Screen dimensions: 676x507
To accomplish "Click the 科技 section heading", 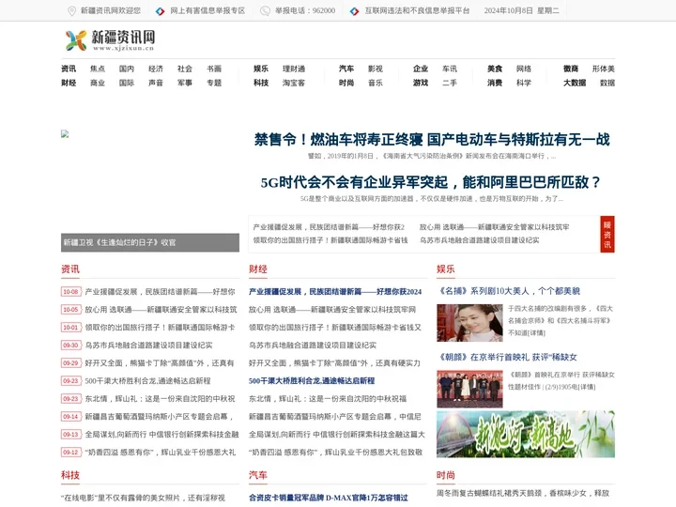I will pos(70,475).
